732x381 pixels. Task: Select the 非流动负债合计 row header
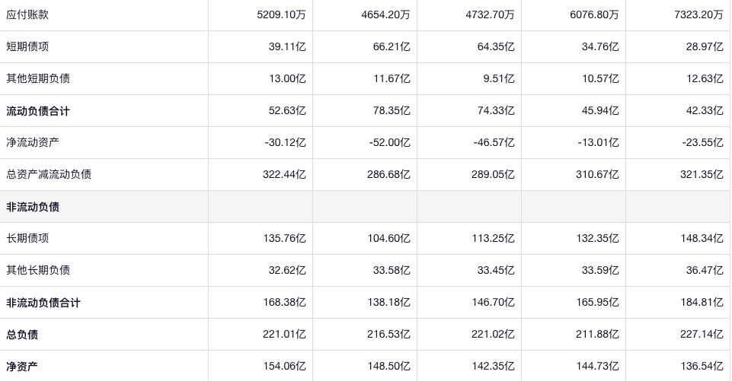tap(43, 303)
